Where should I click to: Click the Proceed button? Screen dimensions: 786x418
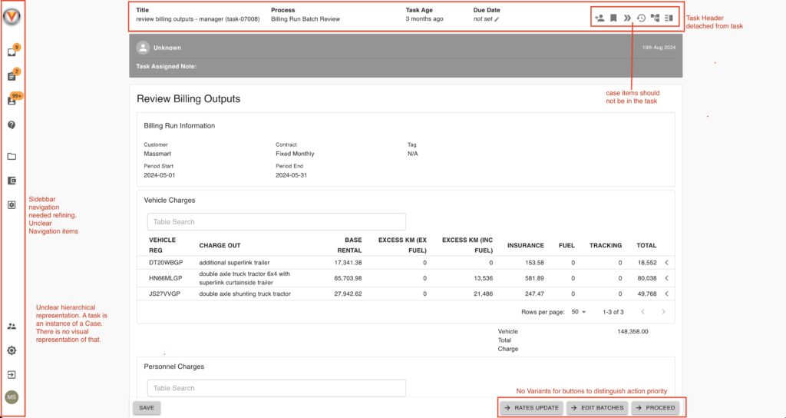pyautogui.click(x=656, y=408)
